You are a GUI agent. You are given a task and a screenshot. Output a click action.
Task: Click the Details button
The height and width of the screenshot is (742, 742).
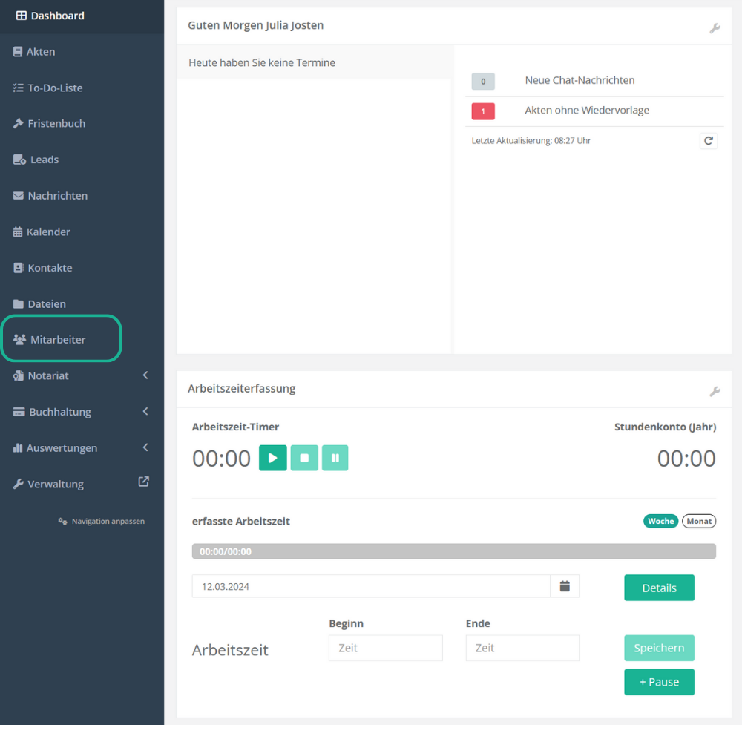659,588
